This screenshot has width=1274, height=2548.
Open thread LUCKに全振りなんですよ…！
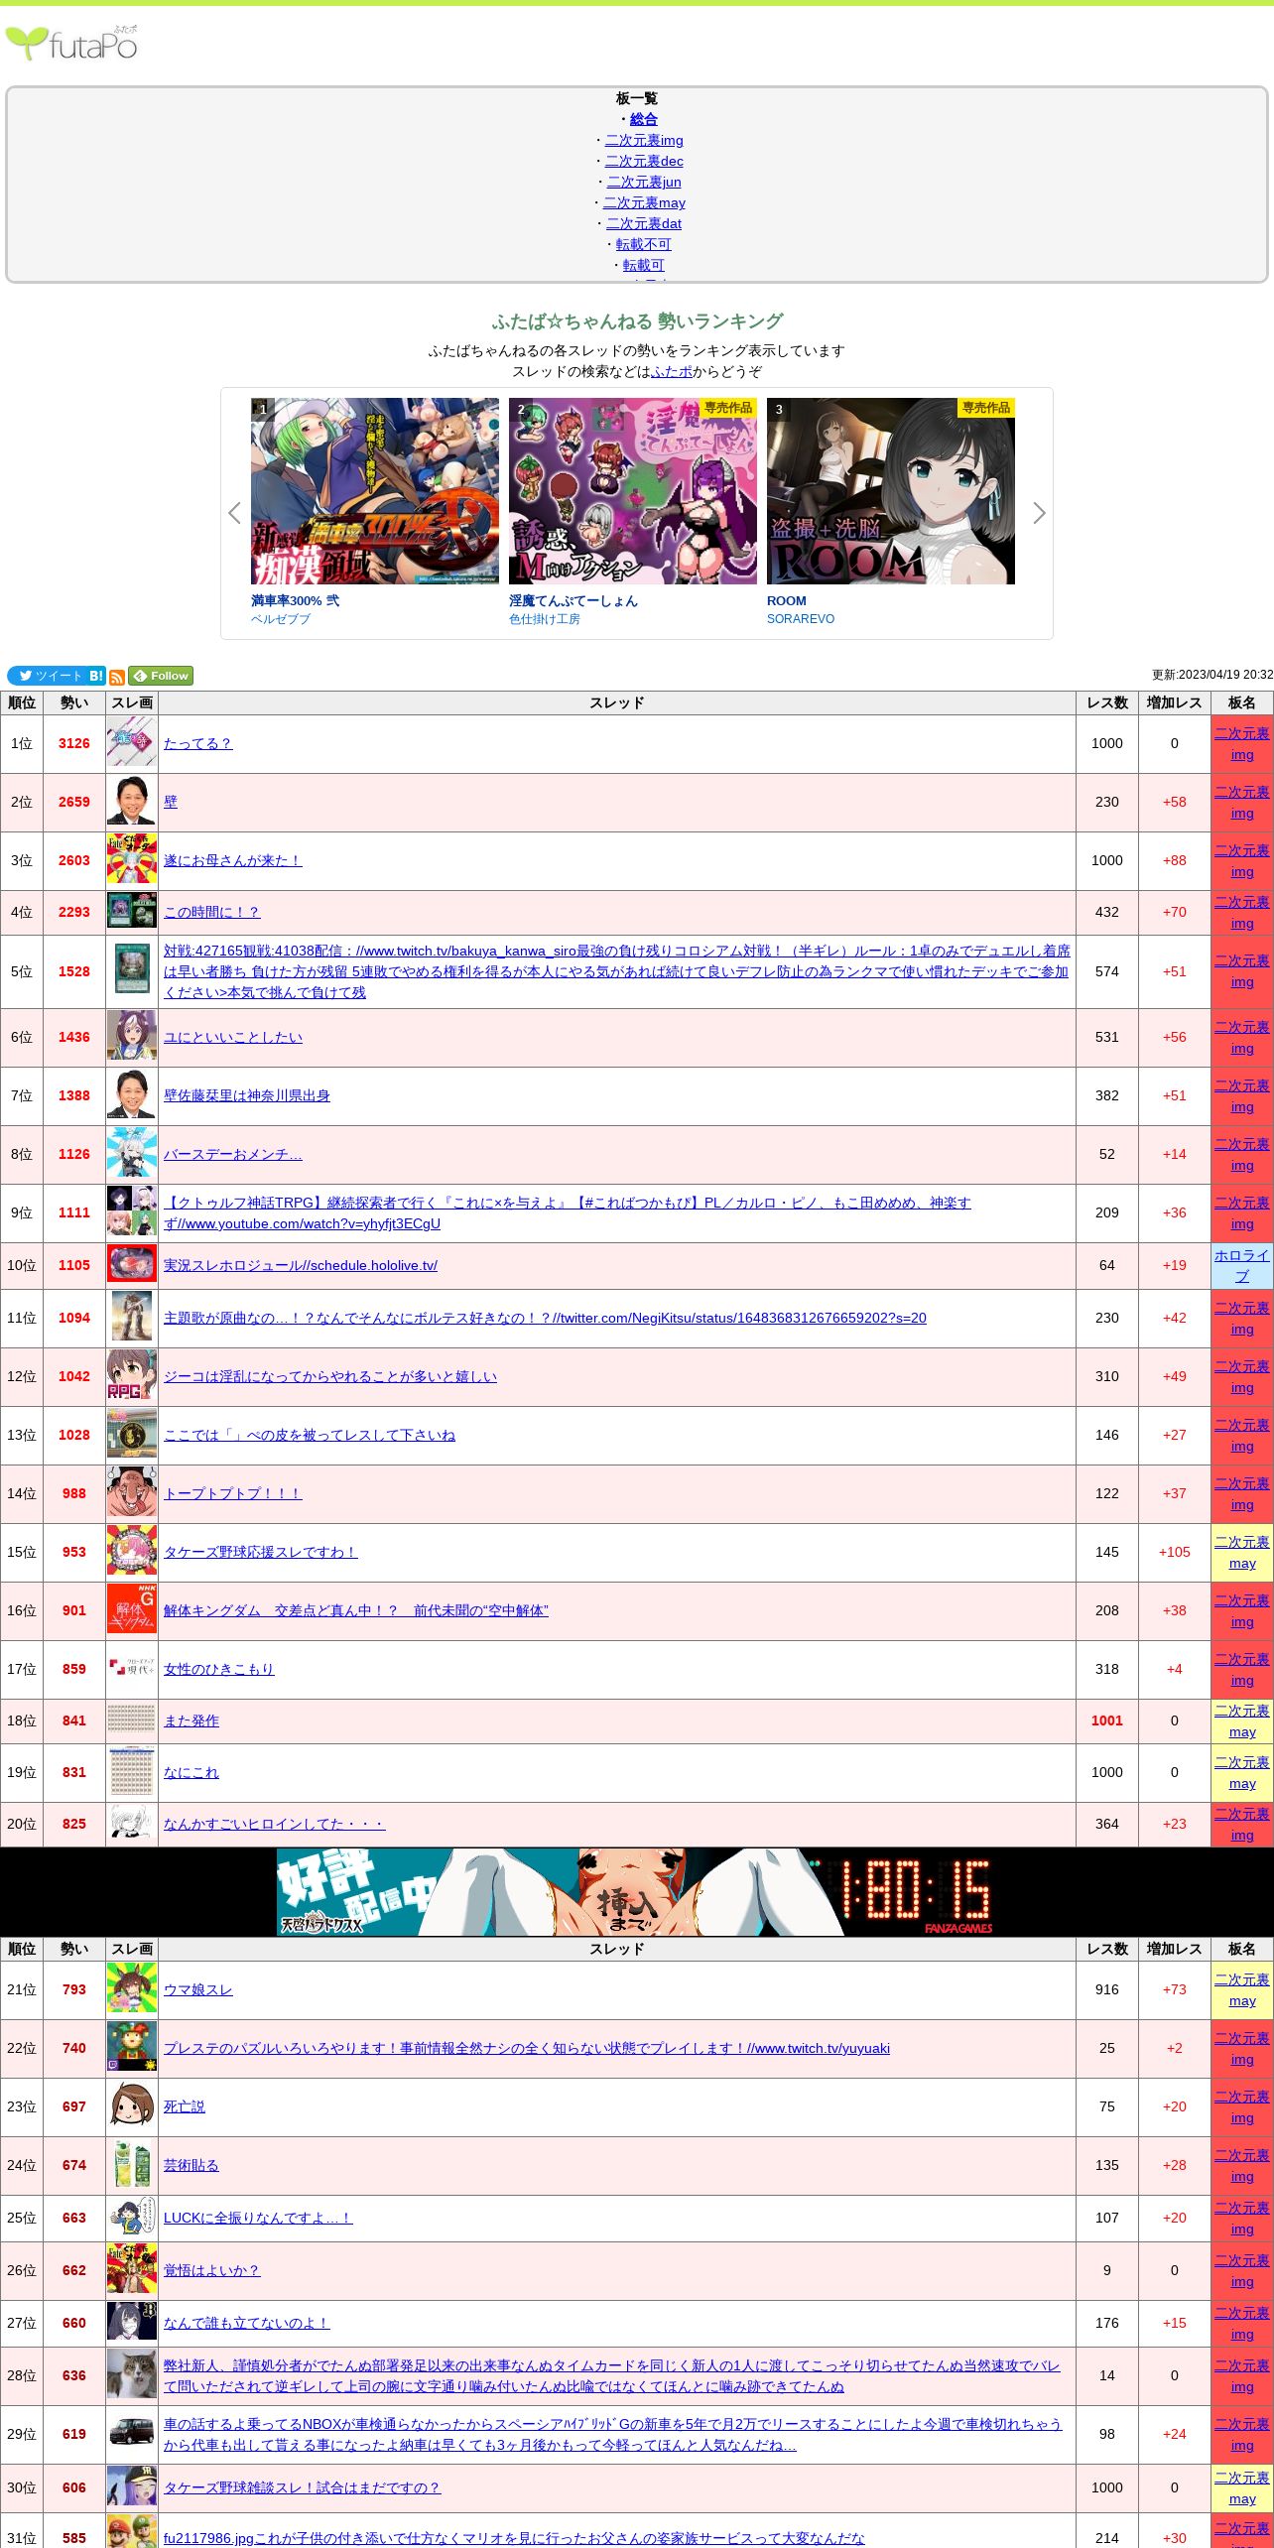pos(258,2218)
